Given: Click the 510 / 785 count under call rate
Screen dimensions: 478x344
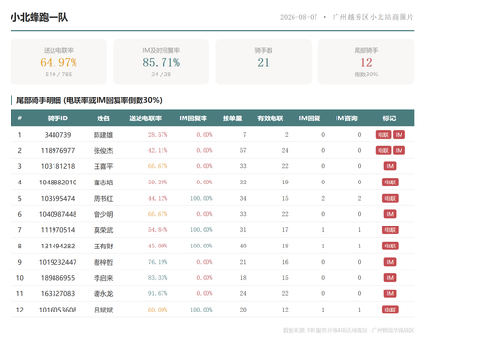Looking at the screenshot, I should click(x=58, y=75).
